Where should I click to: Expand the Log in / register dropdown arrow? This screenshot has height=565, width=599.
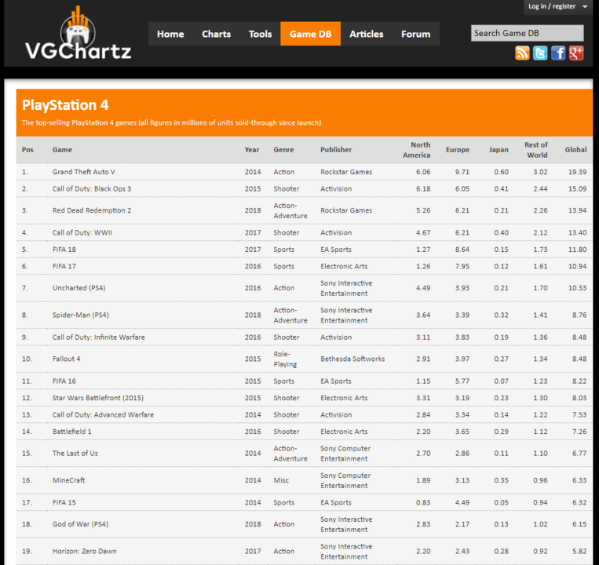click(x=585, y=6)
